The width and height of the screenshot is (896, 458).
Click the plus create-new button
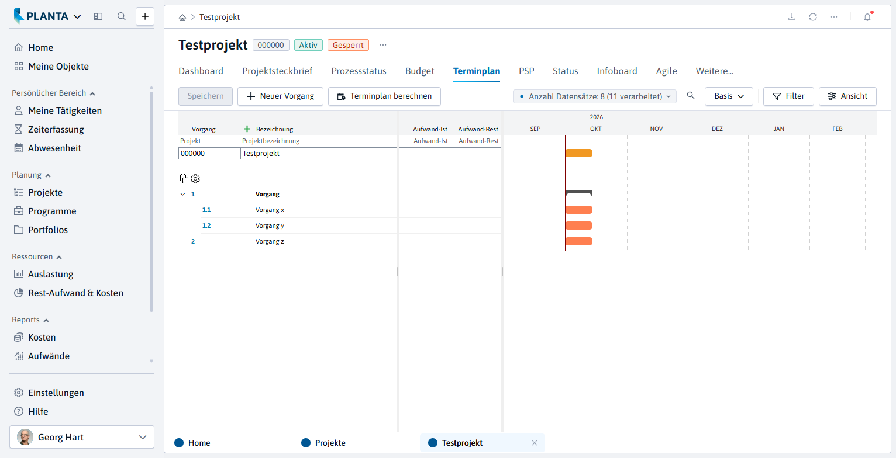click(145, 16)
